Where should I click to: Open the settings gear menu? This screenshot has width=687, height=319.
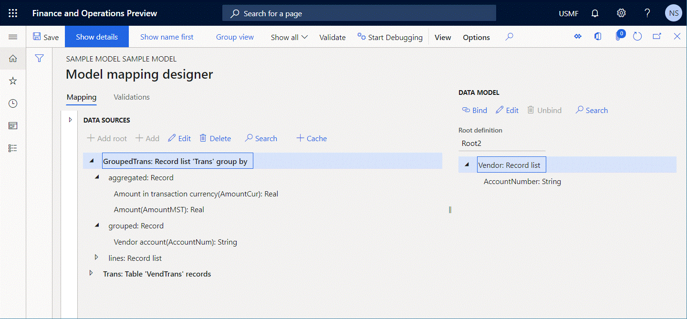[x=621, y=13]
